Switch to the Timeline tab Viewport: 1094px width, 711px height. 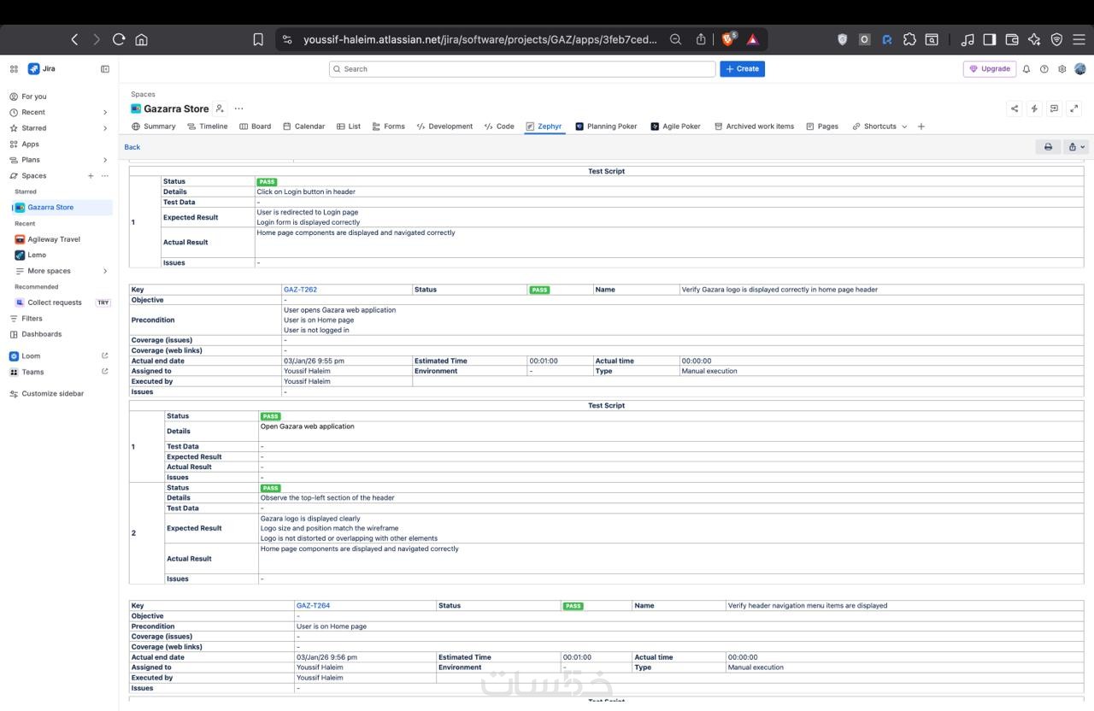point(207,126)
